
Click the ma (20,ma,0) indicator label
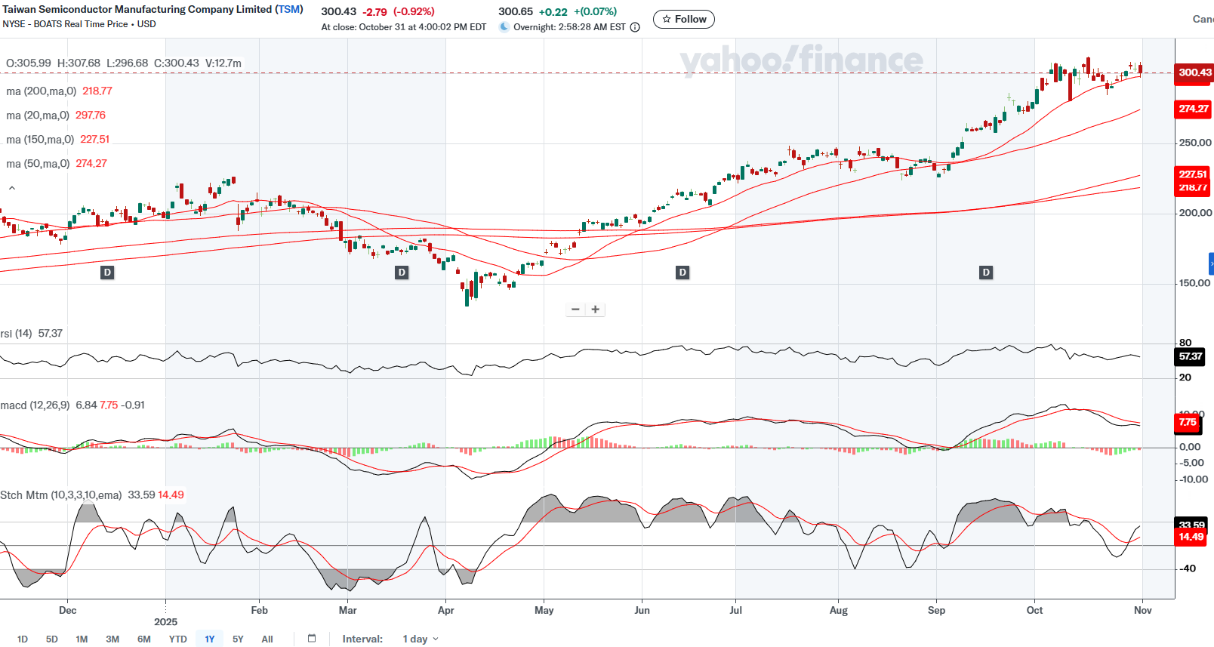(x=38, y=116)
